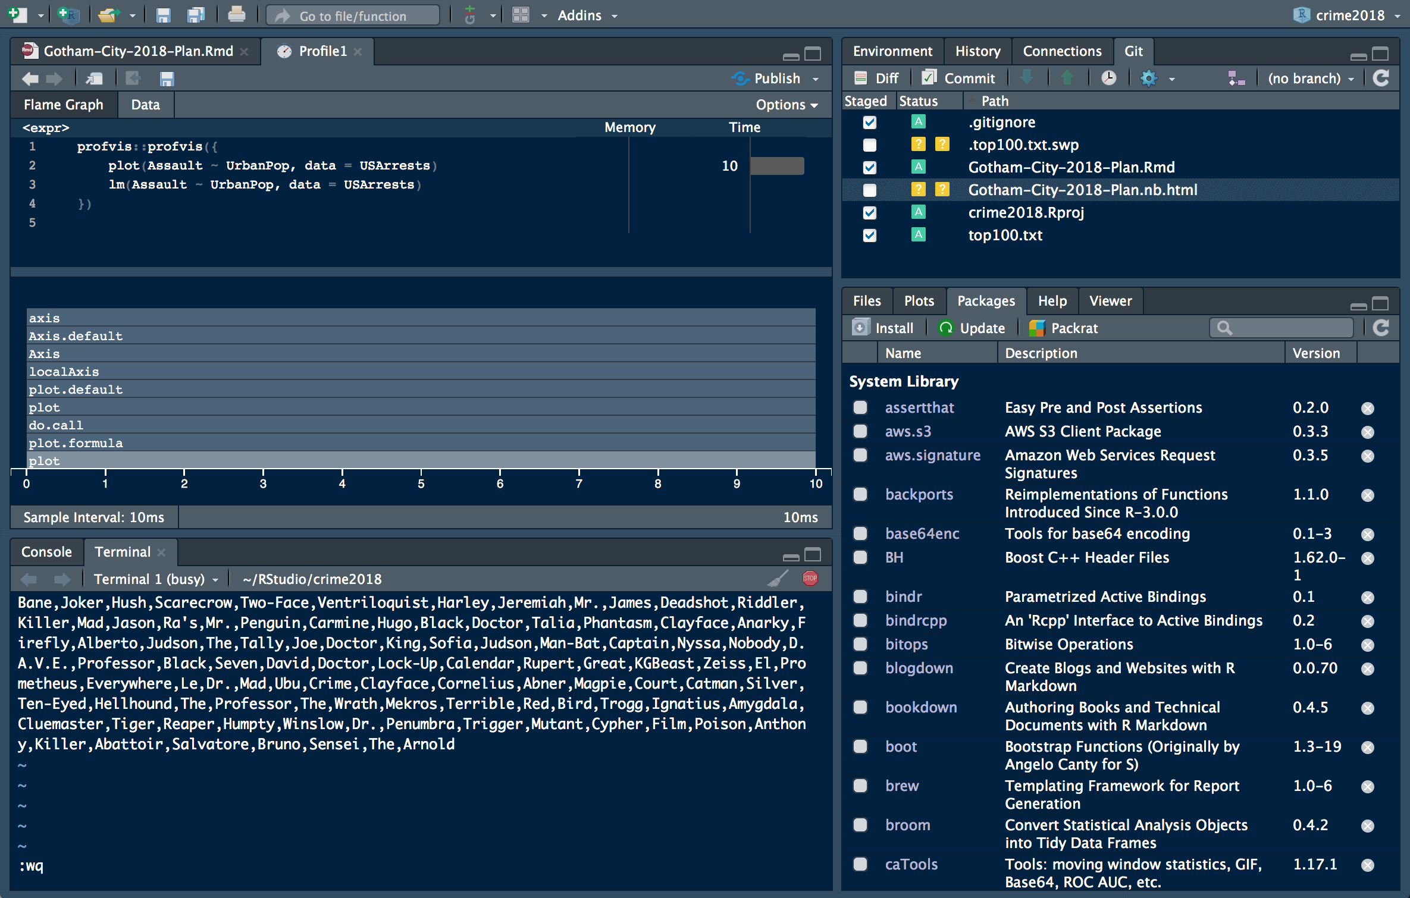Click the Packrat icon in Packages panel

[1037, 326]
